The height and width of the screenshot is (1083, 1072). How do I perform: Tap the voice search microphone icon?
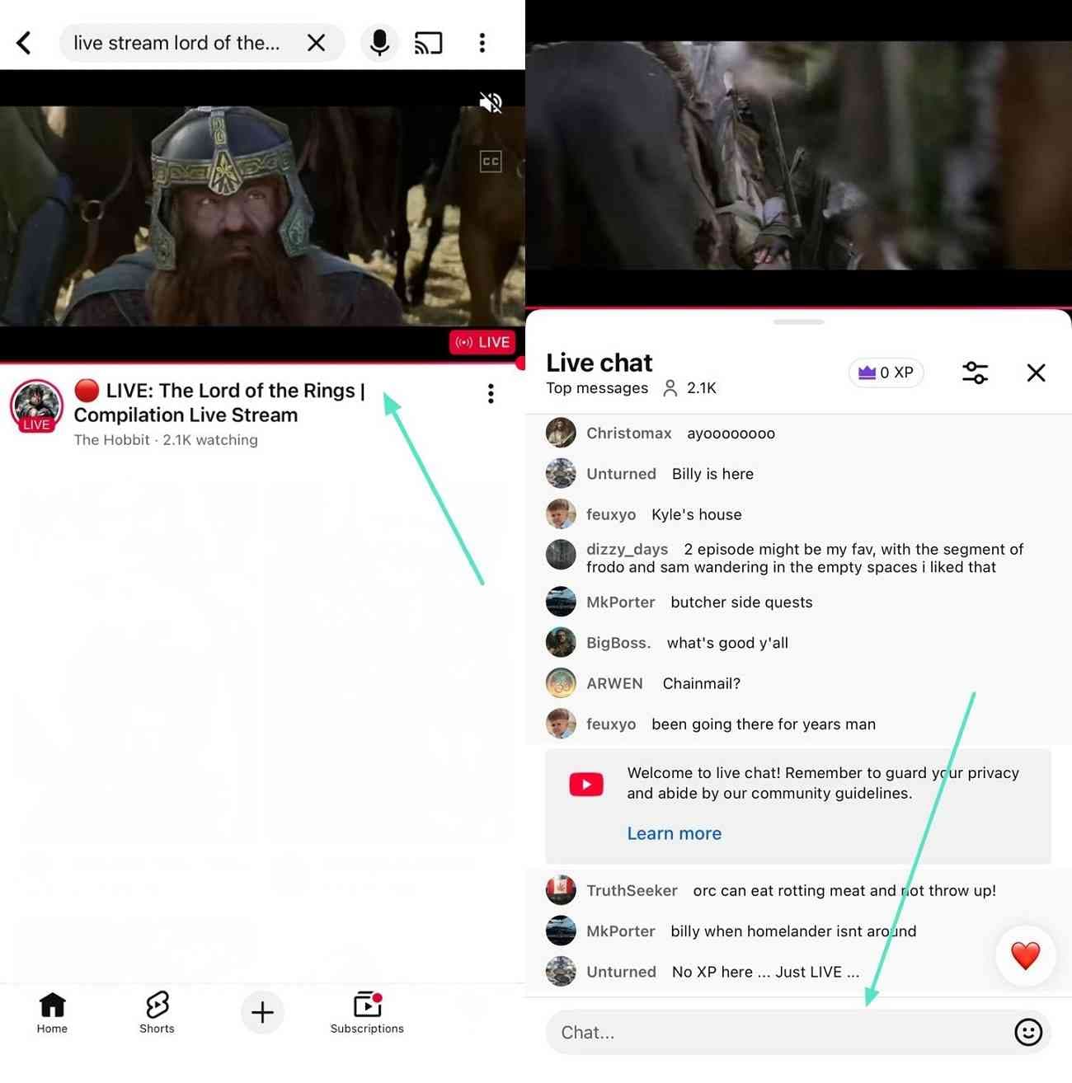click(x=378, y=42)
